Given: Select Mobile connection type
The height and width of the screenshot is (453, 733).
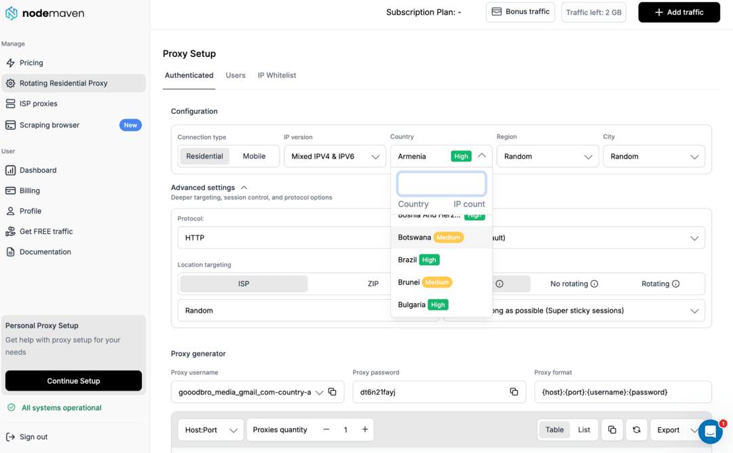Looking at the screenshot, I should pyautogui.click(x=254, y=157).
